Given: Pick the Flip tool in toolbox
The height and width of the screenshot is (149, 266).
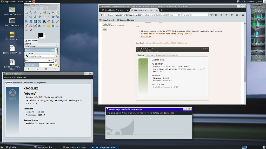Looking at the screenshot, I should point(35,21).
